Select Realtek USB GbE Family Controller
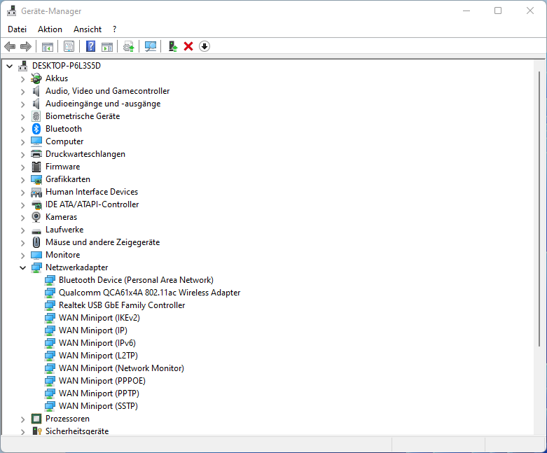 [x=122, y=305]
